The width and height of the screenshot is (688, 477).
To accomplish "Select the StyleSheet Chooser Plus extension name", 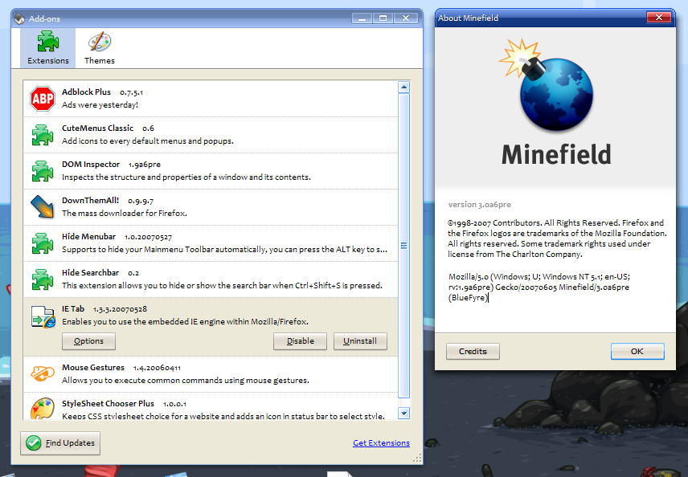I will pos(108,403).
